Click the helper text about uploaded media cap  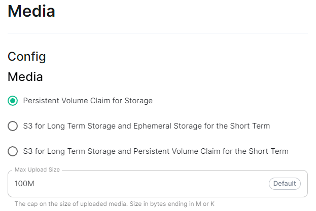pos(115,204)
